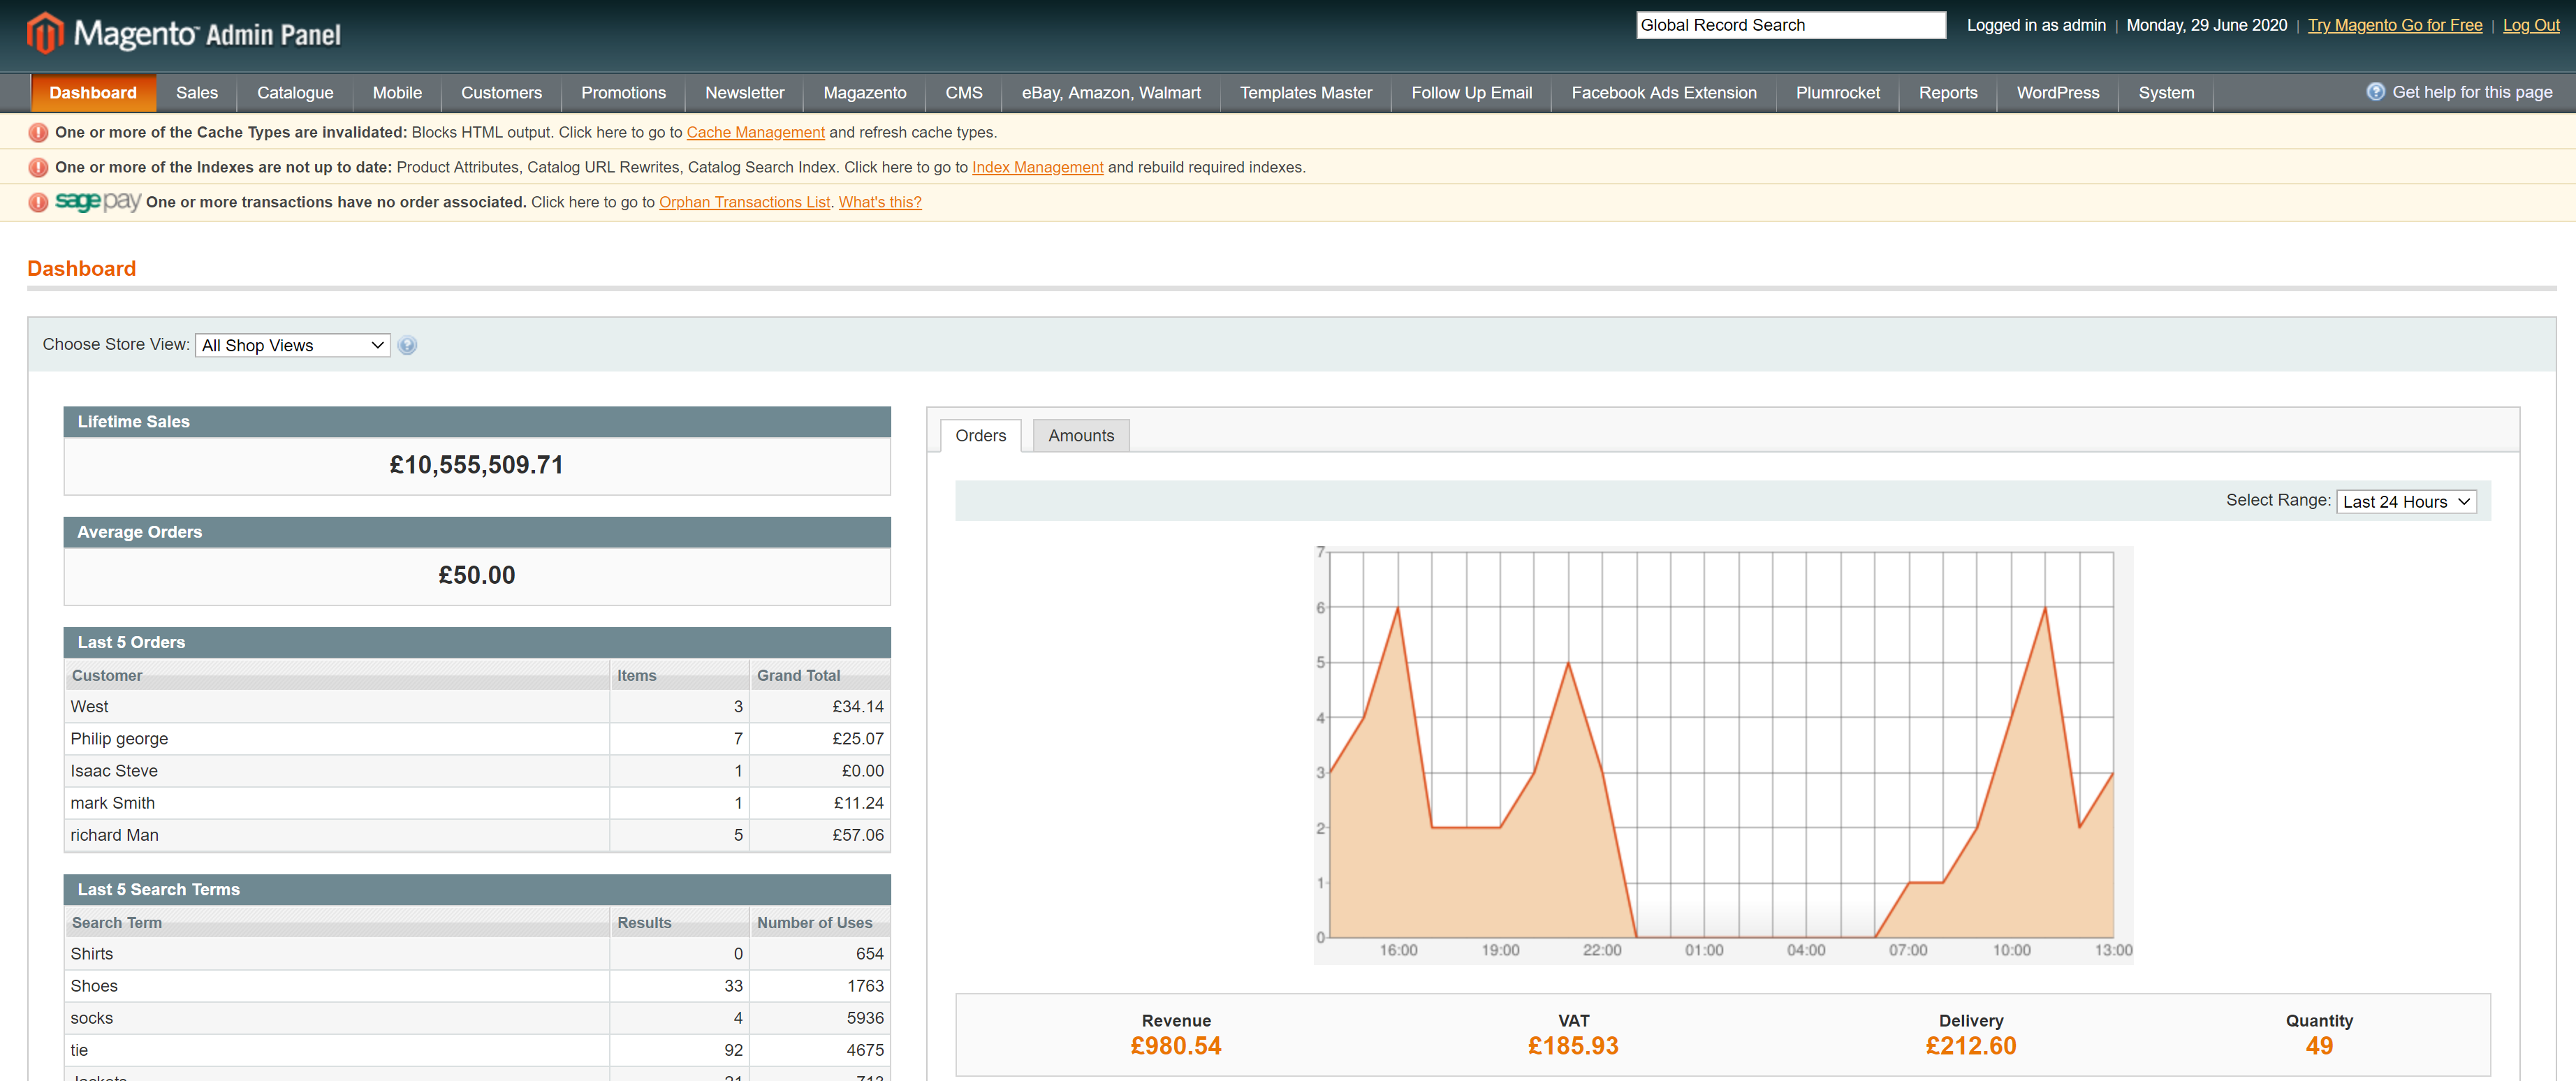2576x1081 pixels.
Task: Click the Sage Pay logo icon
Action: tap(97, 201)
